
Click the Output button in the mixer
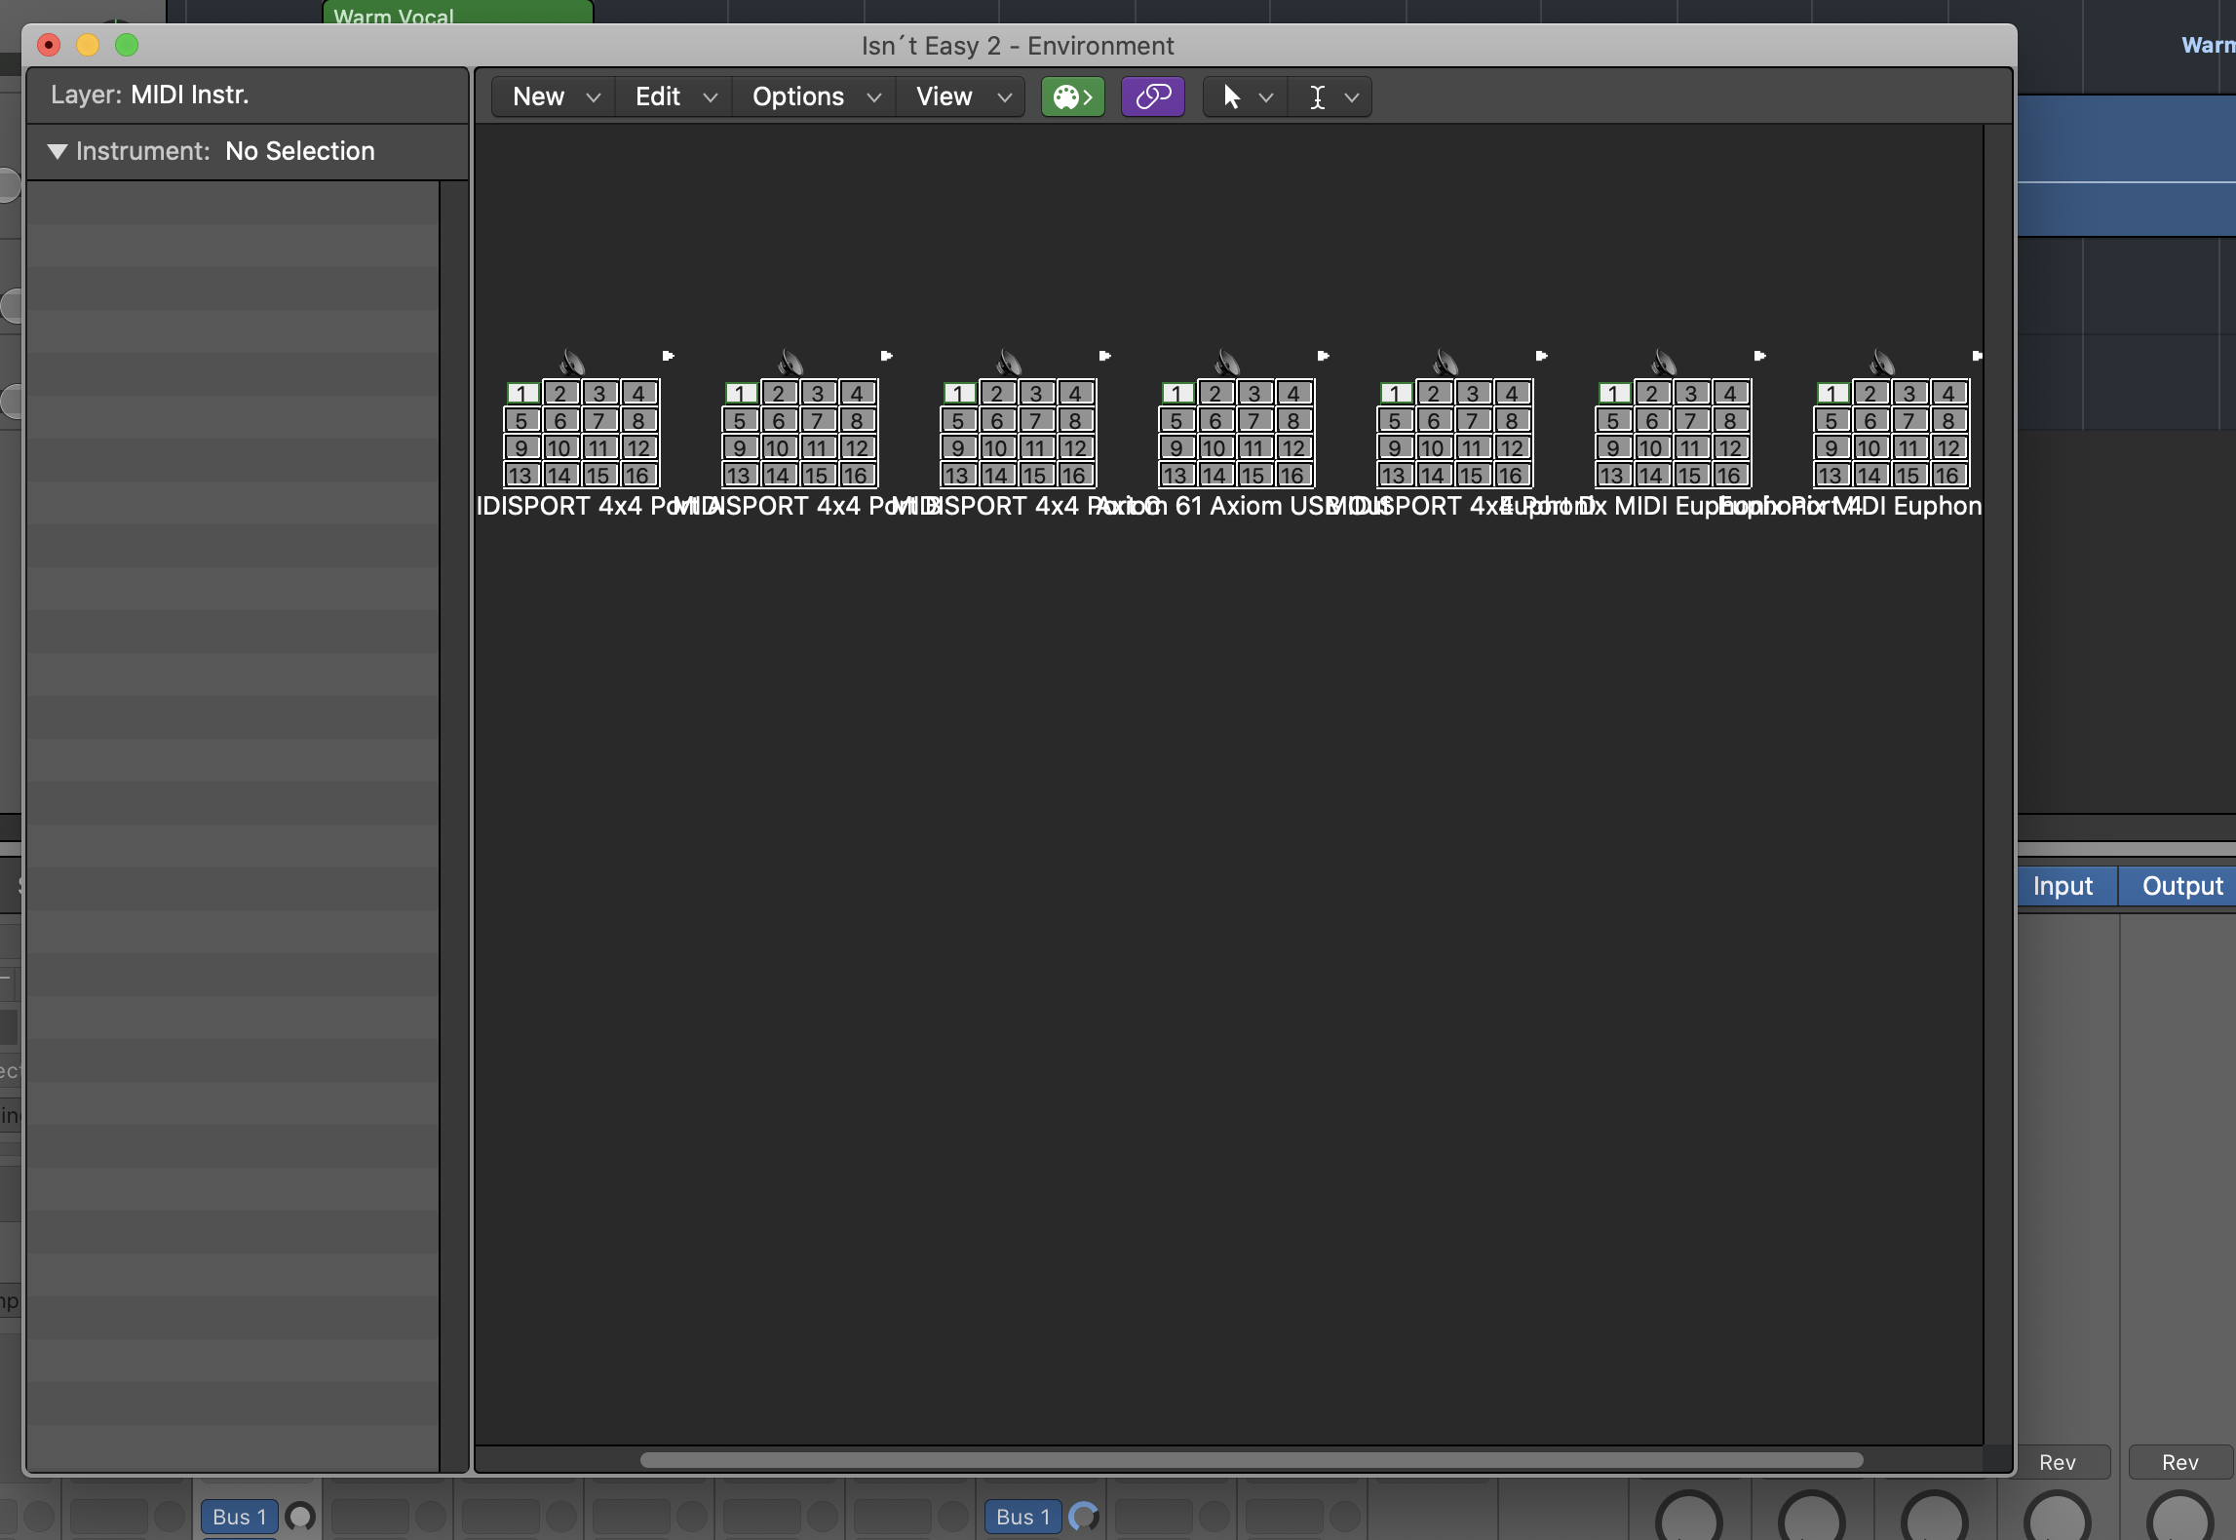point(2181,886)
